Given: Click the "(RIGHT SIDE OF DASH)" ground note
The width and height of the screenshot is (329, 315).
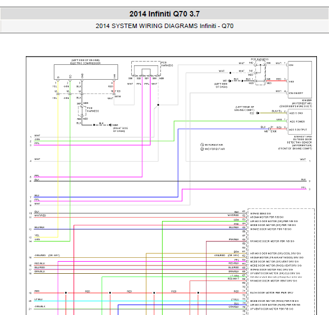Looking at the screenshot, I should (x=120, y=130).
